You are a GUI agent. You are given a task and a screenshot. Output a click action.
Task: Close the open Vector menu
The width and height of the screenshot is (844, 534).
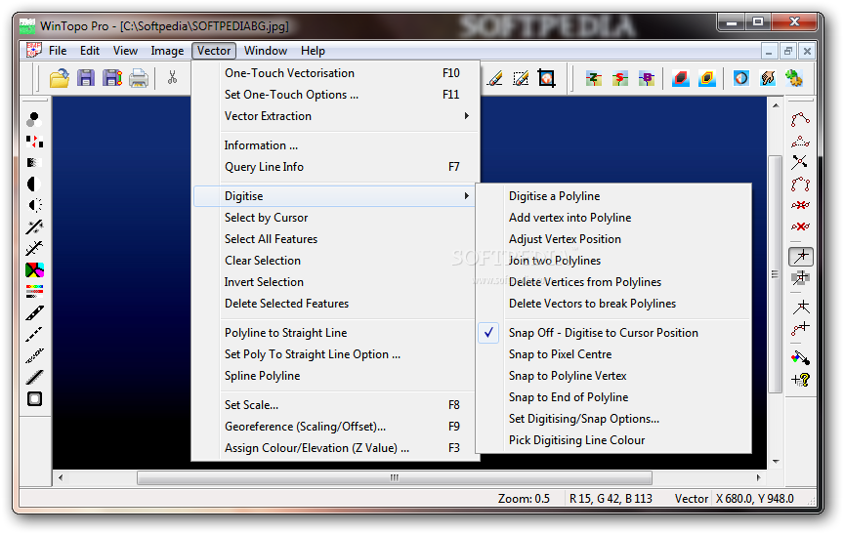coord(214,51)
